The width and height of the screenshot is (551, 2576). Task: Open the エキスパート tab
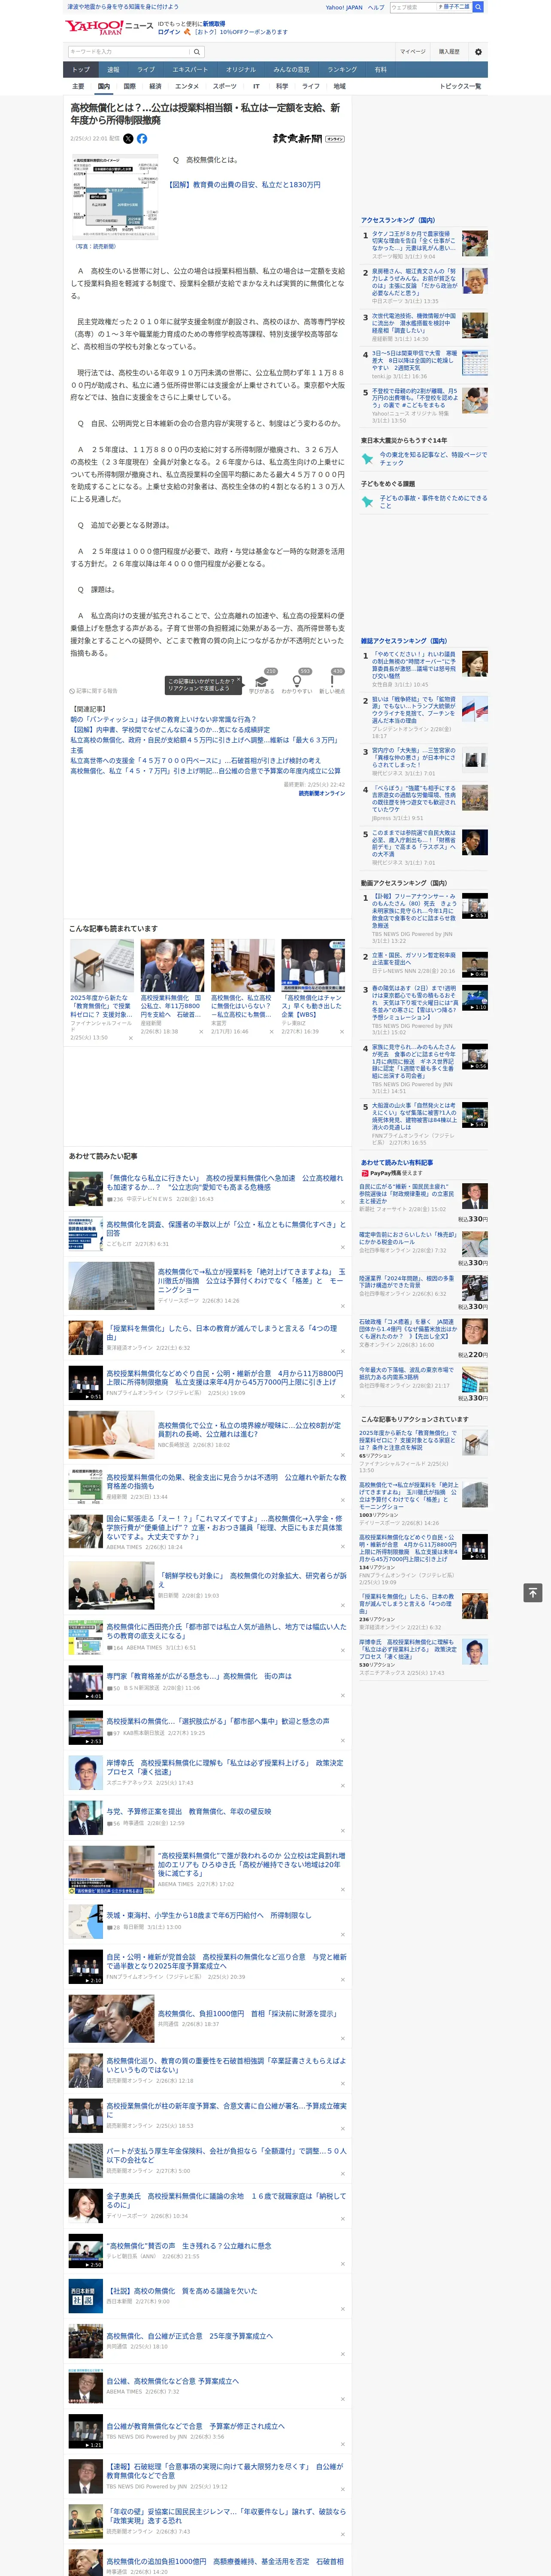click(x=190, y=70)
